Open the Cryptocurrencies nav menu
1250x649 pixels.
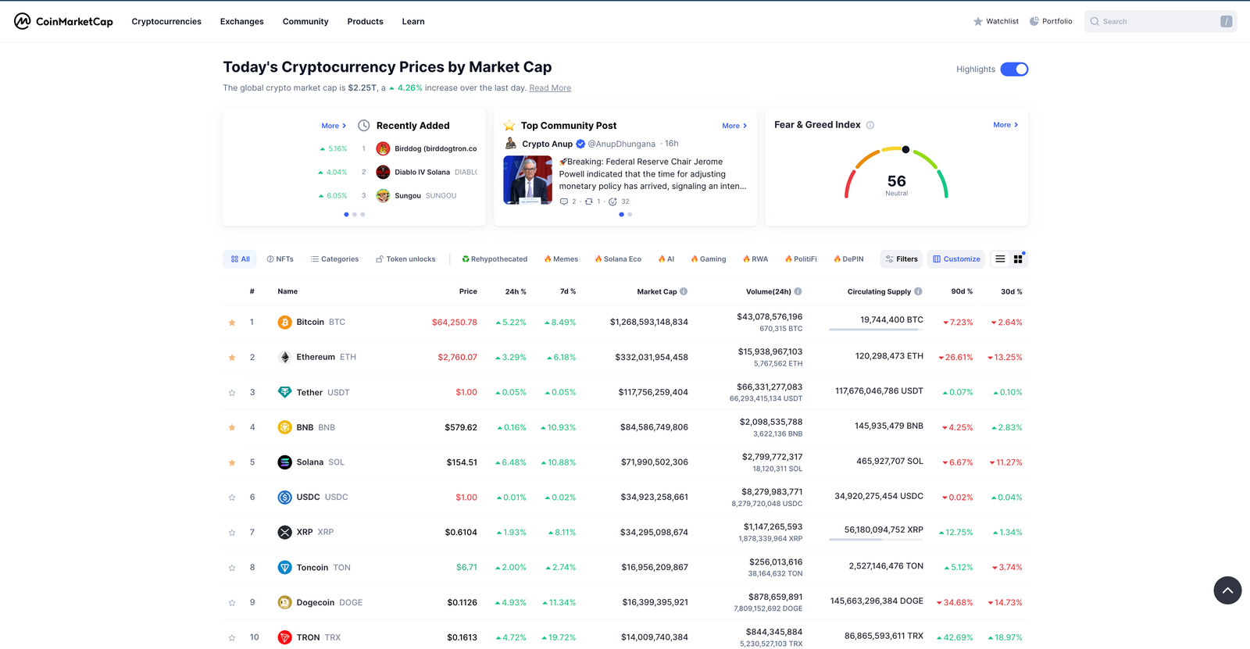tap(166, 22)
